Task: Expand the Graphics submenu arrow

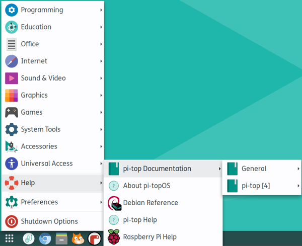Action: click(x=101, y=95)
